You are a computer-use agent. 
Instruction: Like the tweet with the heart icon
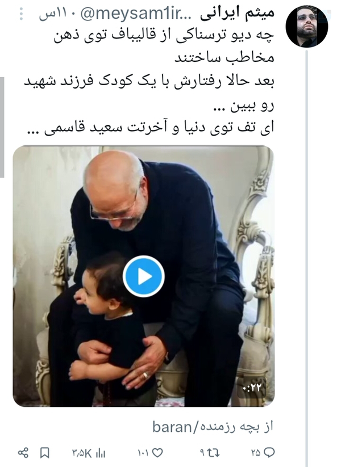click(157, 453)
